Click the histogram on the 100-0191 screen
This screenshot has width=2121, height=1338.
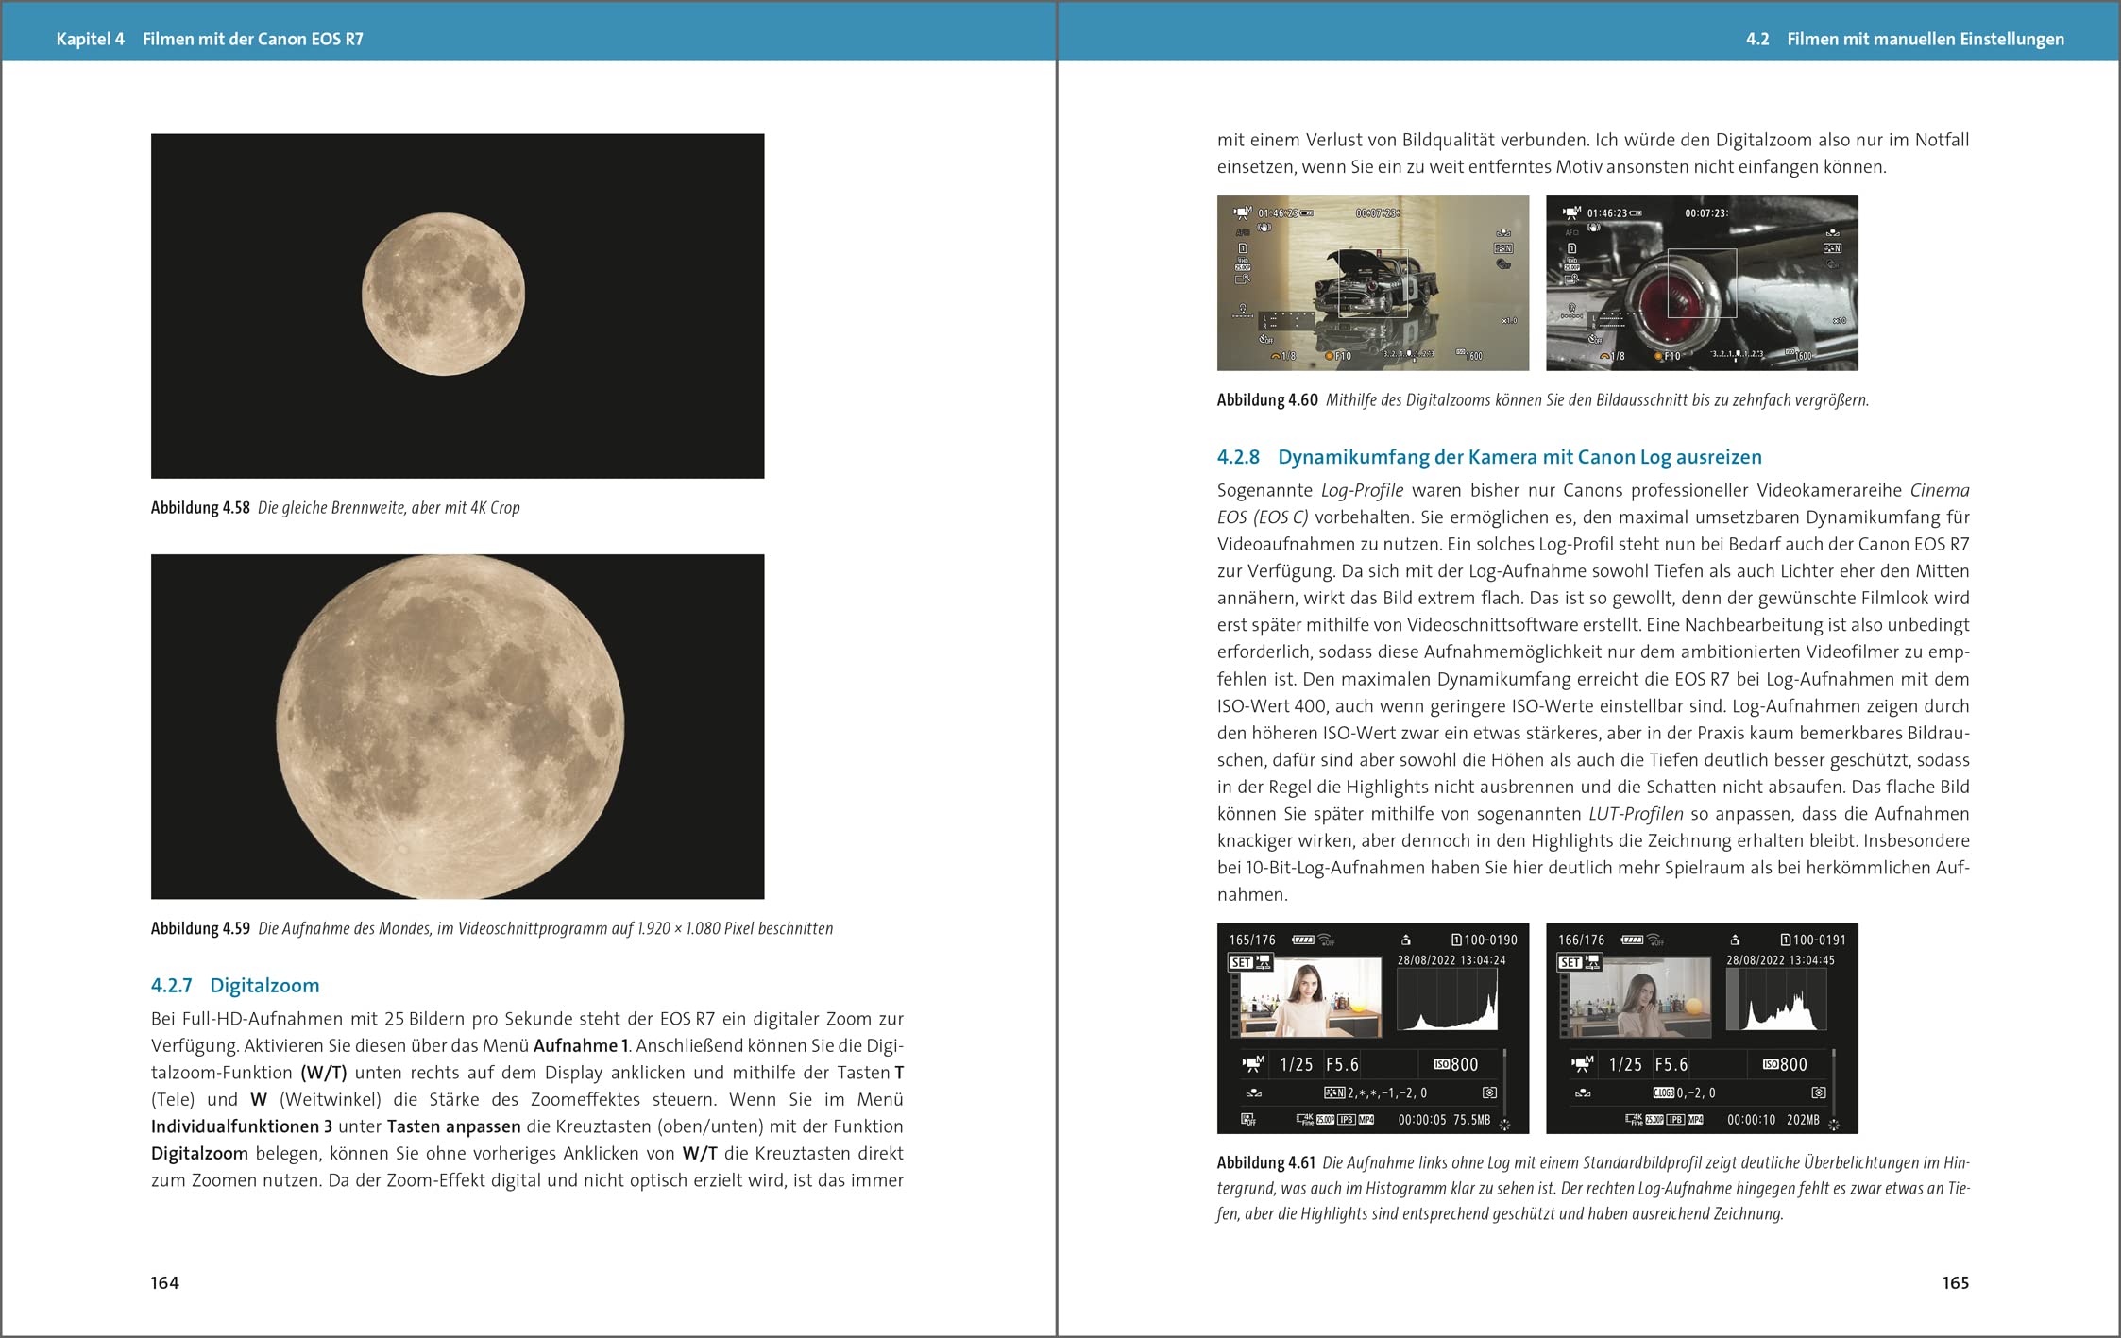pyautogui.click(x=1776, y=999)
